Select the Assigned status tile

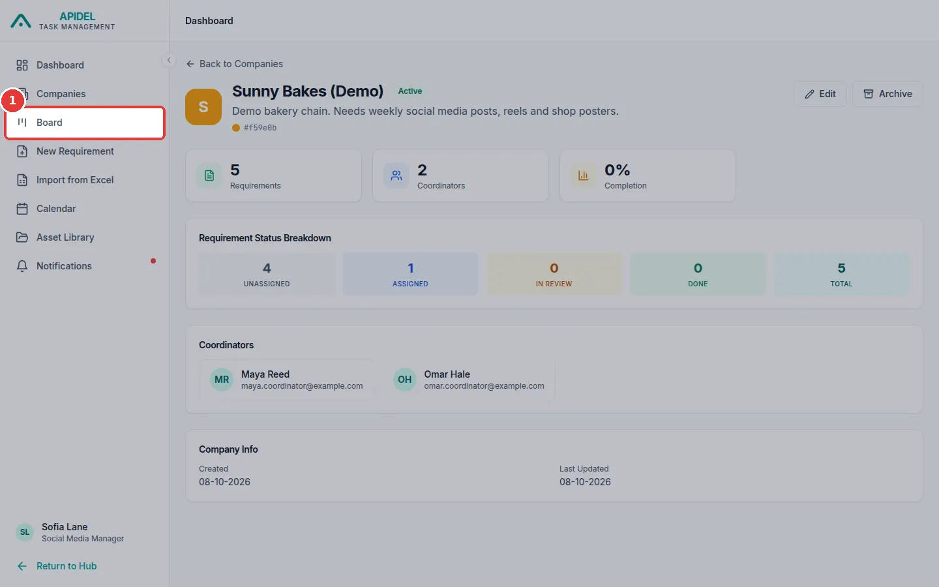(410, 274)
